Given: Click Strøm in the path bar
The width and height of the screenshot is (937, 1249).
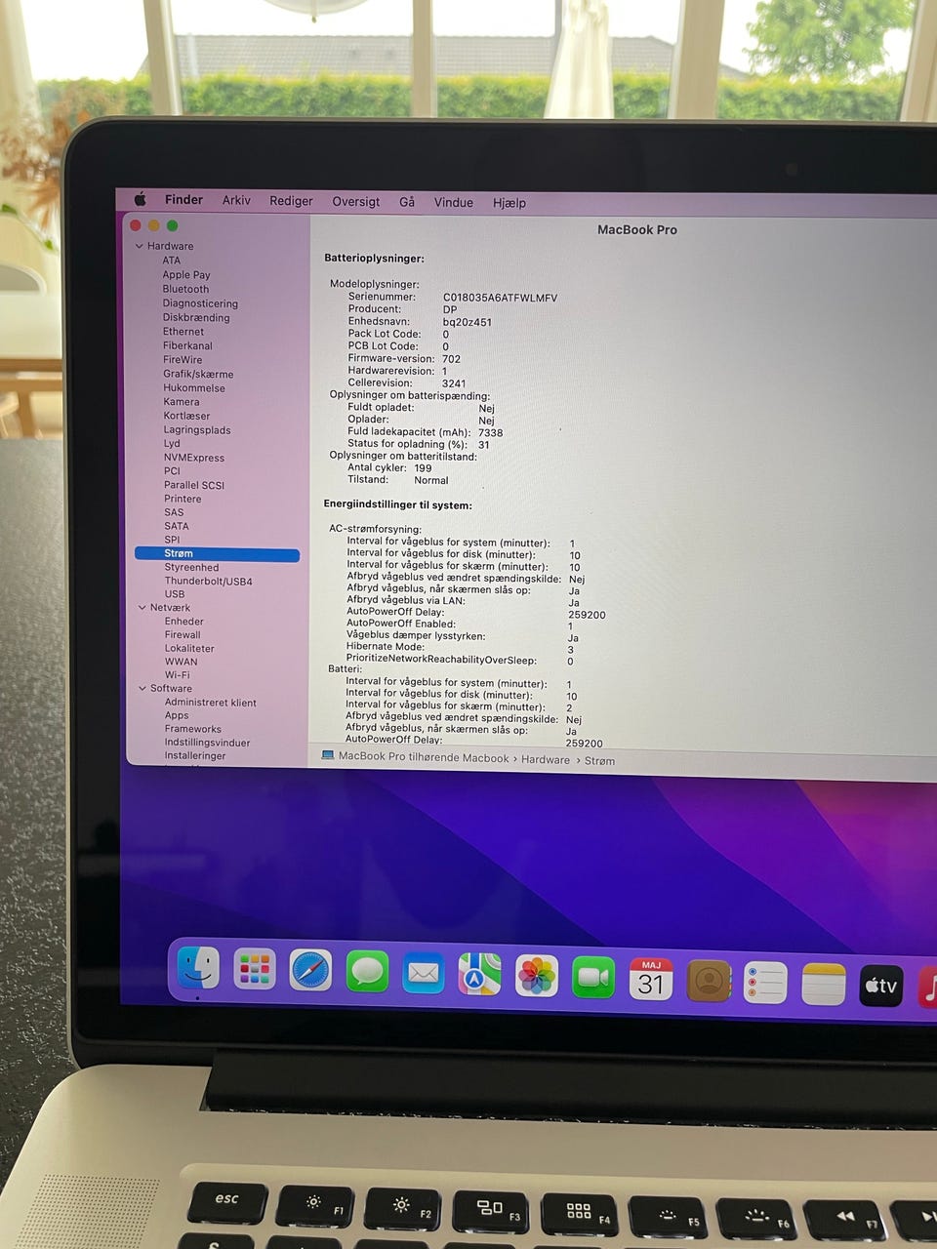Looking at the screenshot, I should (x=599, y=760).
